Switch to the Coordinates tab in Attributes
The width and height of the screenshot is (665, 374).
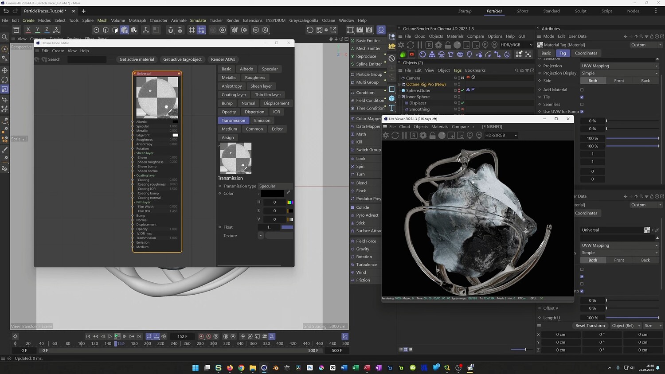coord(586,53)
